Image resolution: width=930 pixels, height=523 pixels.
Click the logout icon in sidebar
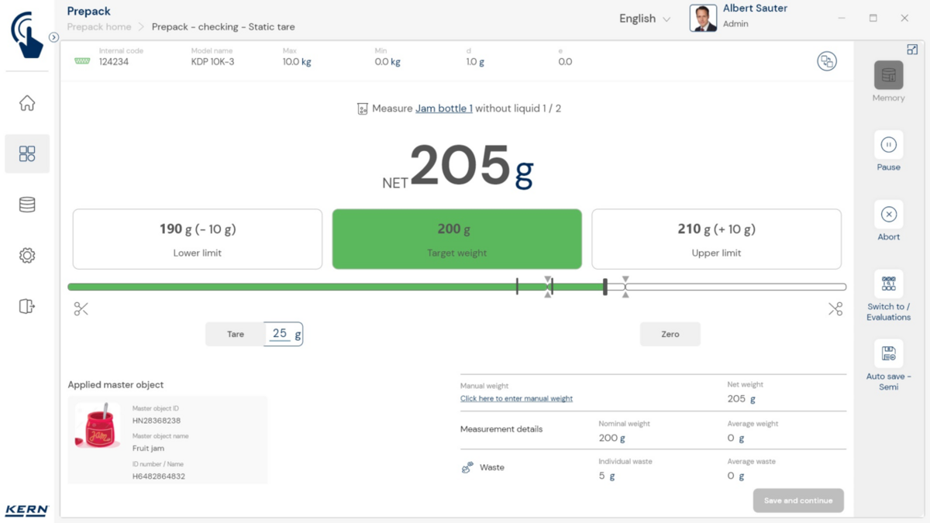point(27,306)
